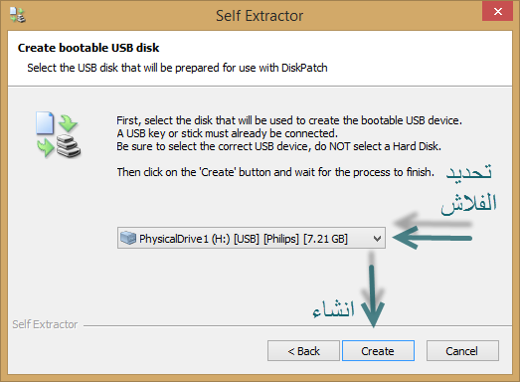Click the Arabic annotation تحديد الفلاش
520x382 pixels.
(468, 188)
